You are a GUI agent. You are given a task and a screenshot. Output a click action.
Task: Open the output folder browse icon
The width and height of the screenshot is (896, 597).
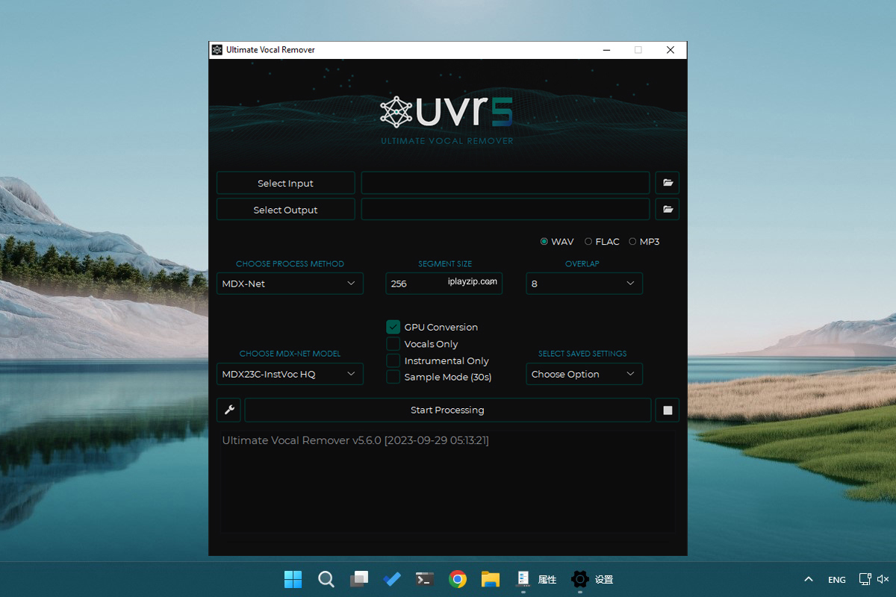pos(668,209)
